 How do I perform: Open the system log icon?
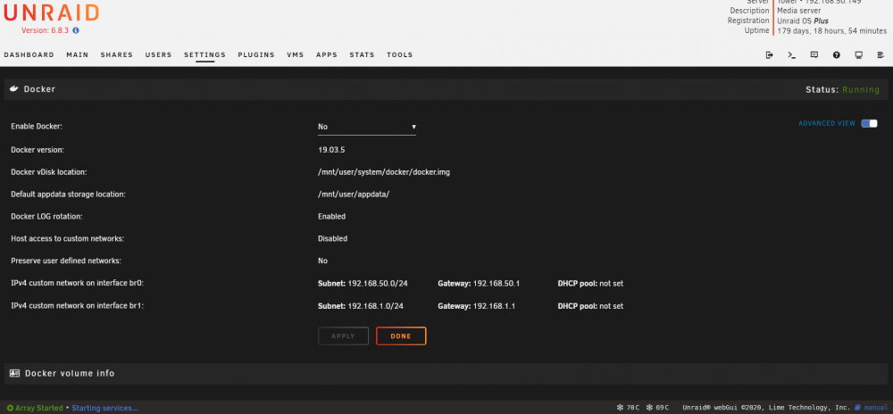[x=880, y=55]
